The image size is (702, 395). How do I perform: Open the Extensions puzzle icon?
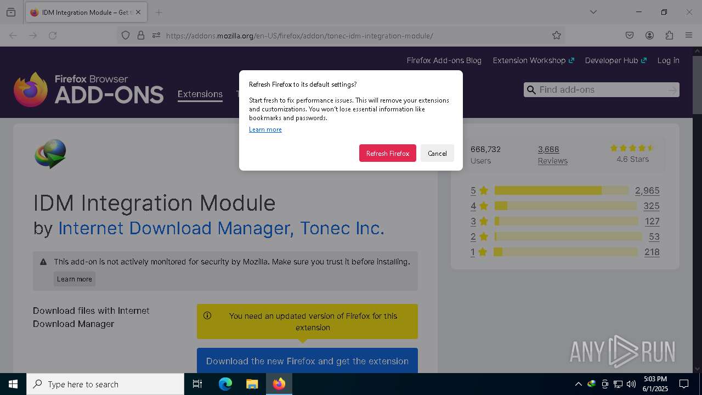pos(669,35)
